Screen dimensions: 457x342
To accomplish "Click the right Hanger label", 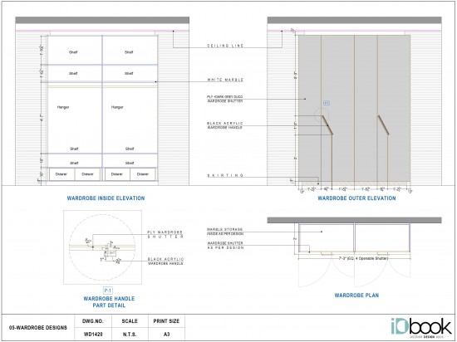I will click(x=117, y=107).
